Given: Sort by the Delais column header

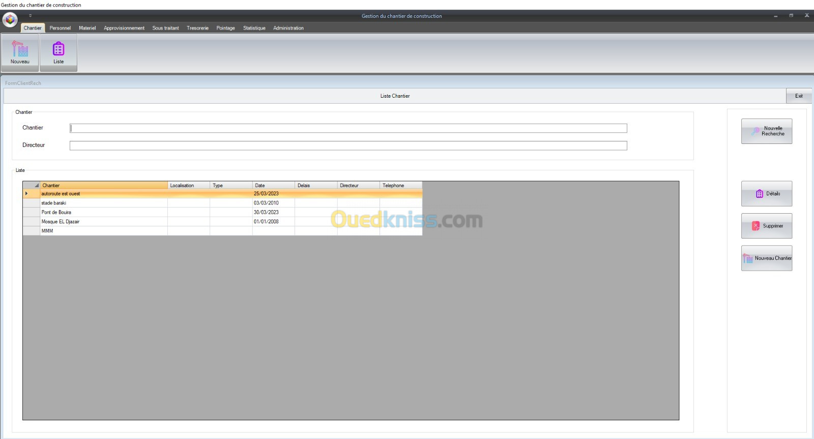Looking at the screenshot, I should (316, 185).
